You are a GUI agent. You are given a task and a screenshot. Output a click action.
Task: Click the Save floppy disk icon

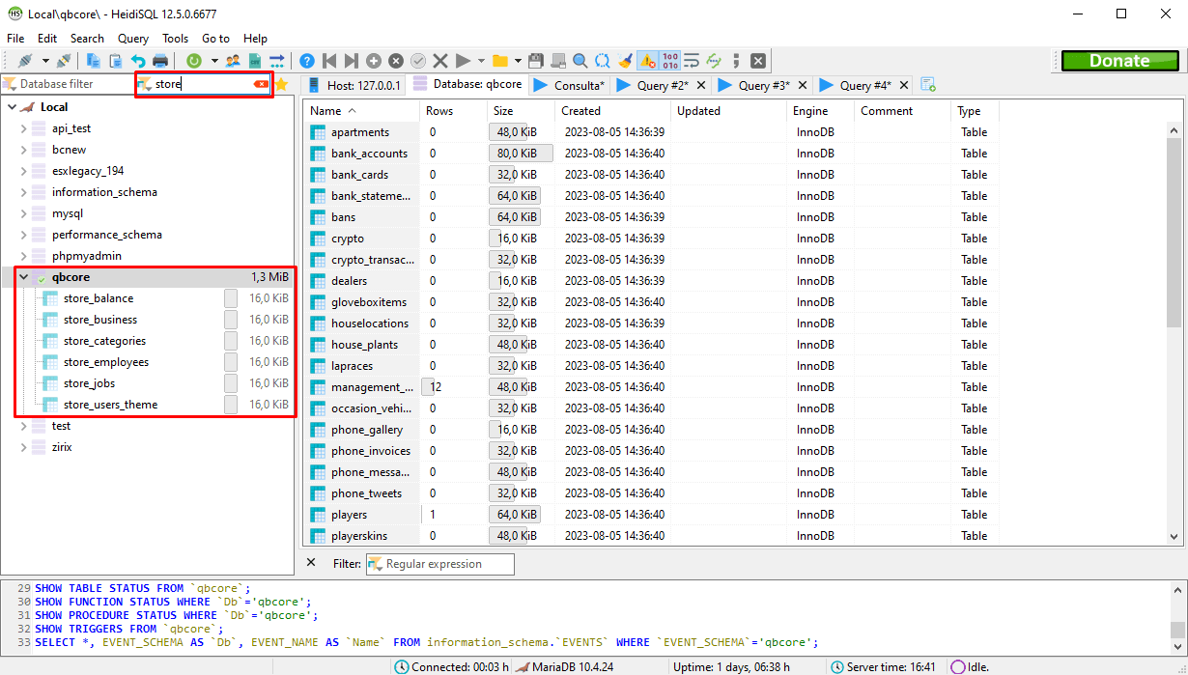536,61
